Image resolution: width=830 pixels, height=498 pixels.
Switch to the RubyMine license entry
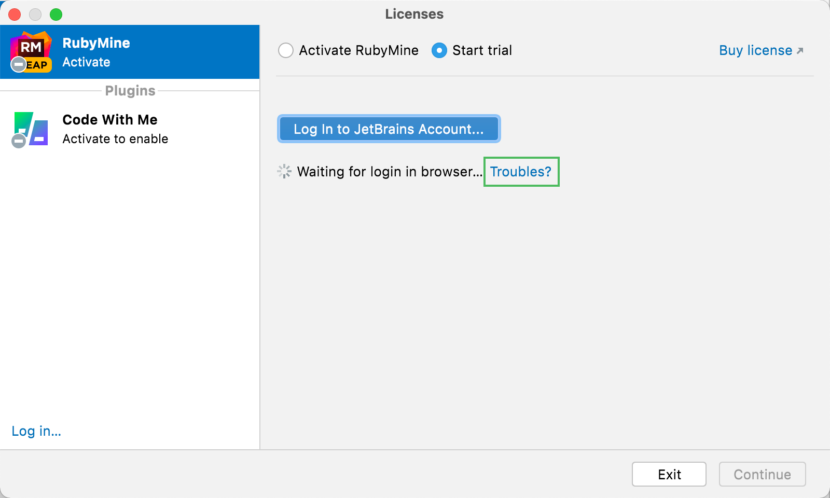pos(130,52)
